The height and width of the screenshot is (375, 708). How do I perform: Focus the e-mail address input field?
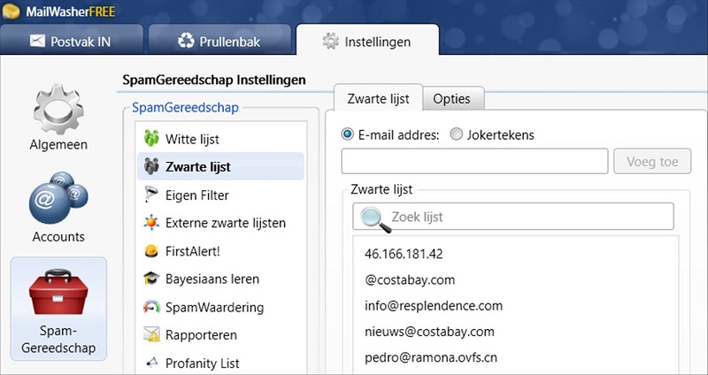pyautogui.click(x=474, y=161)
